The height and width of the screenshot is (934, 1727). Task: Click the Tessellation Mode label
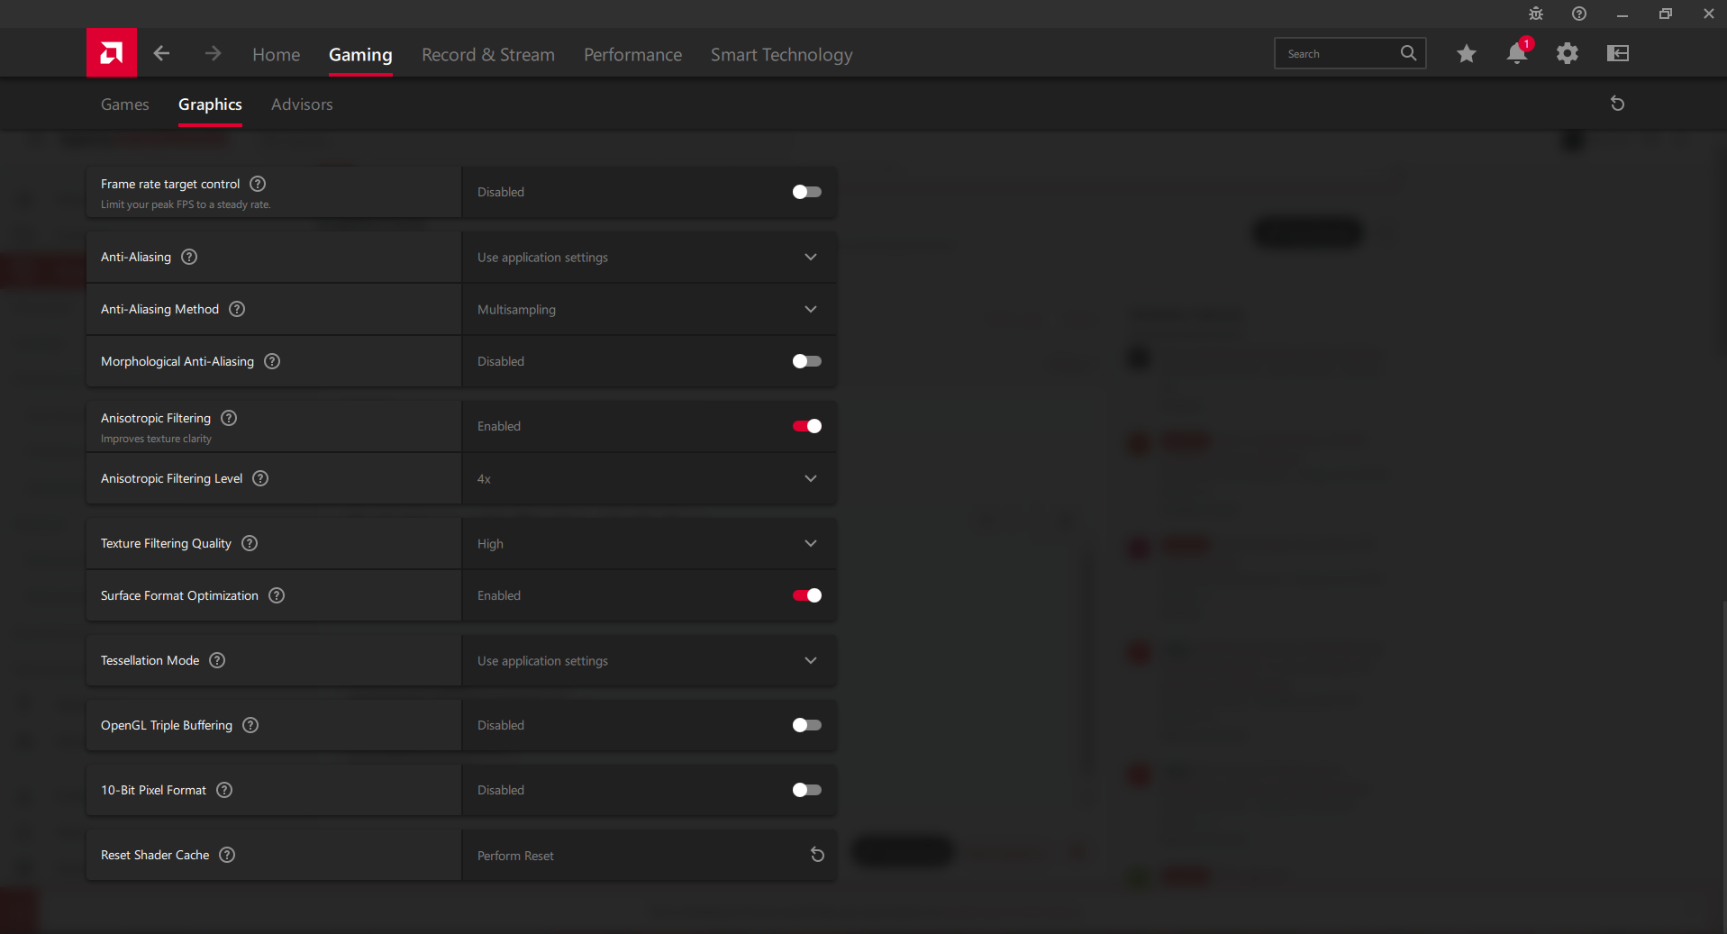(150, 660)
